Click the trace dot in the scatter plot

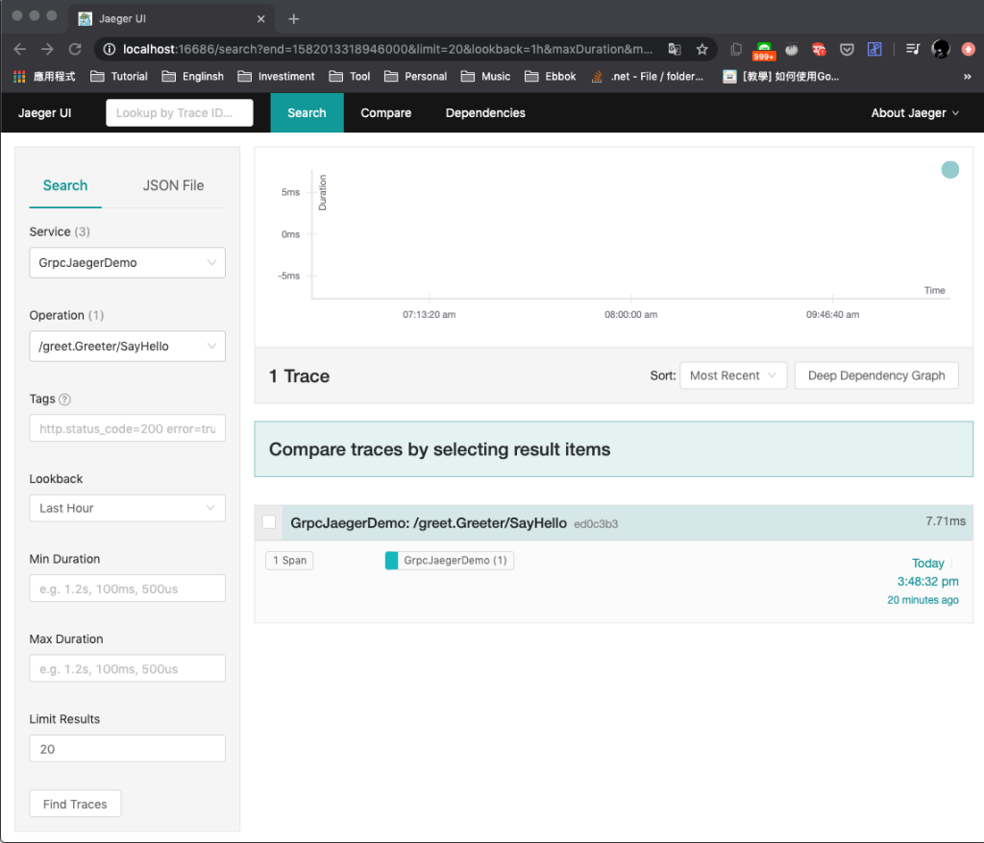pos(950,170)
